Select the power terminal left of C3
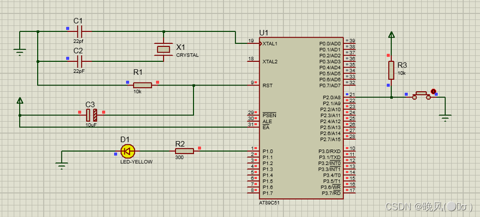The image size is (480, 217). (20, 102)
